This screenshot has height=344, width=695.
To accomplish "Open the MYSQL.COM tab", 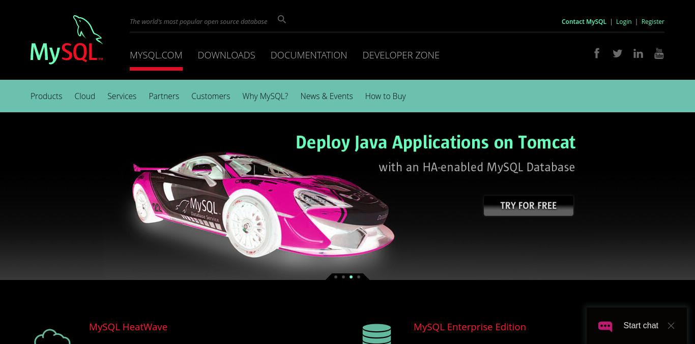I will [156, 55].
